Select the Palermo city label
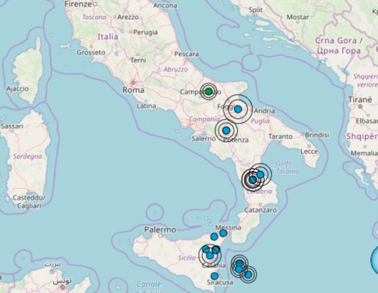 [160, 229]
